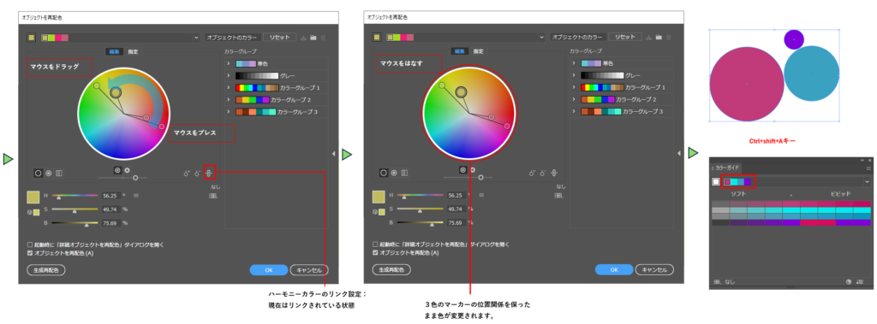This screenshot has height=324, width=877.
Task: Click limit color library icon in left dialog
Action: click(212, 196)
